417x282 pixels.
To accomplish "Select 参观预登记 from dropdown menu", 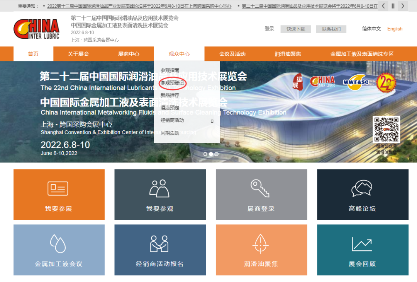I will 172,83.
